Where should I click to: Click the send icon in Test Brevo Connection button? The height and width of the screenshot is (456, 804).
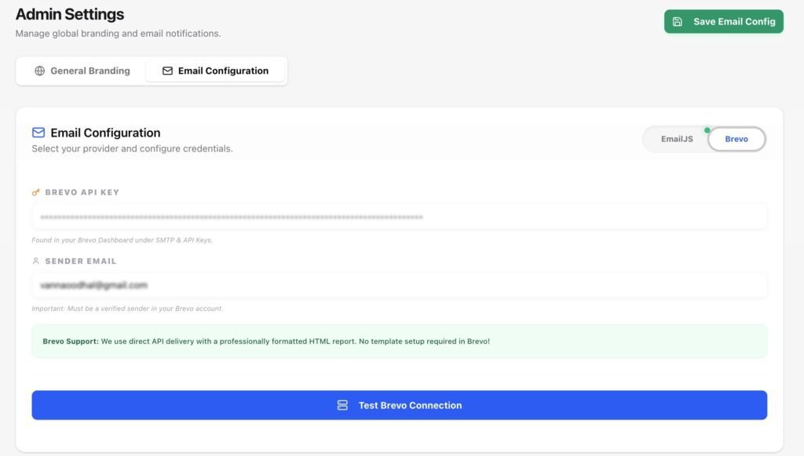click(342, 405)
